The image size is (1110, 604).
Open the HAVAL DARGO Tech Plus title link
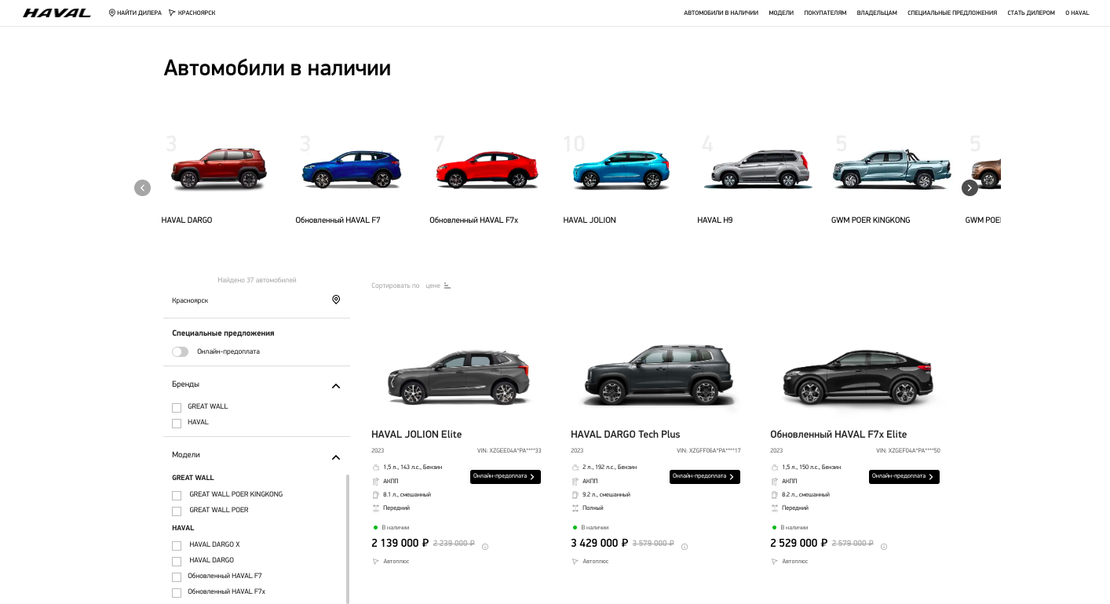[x=626, y=435]
